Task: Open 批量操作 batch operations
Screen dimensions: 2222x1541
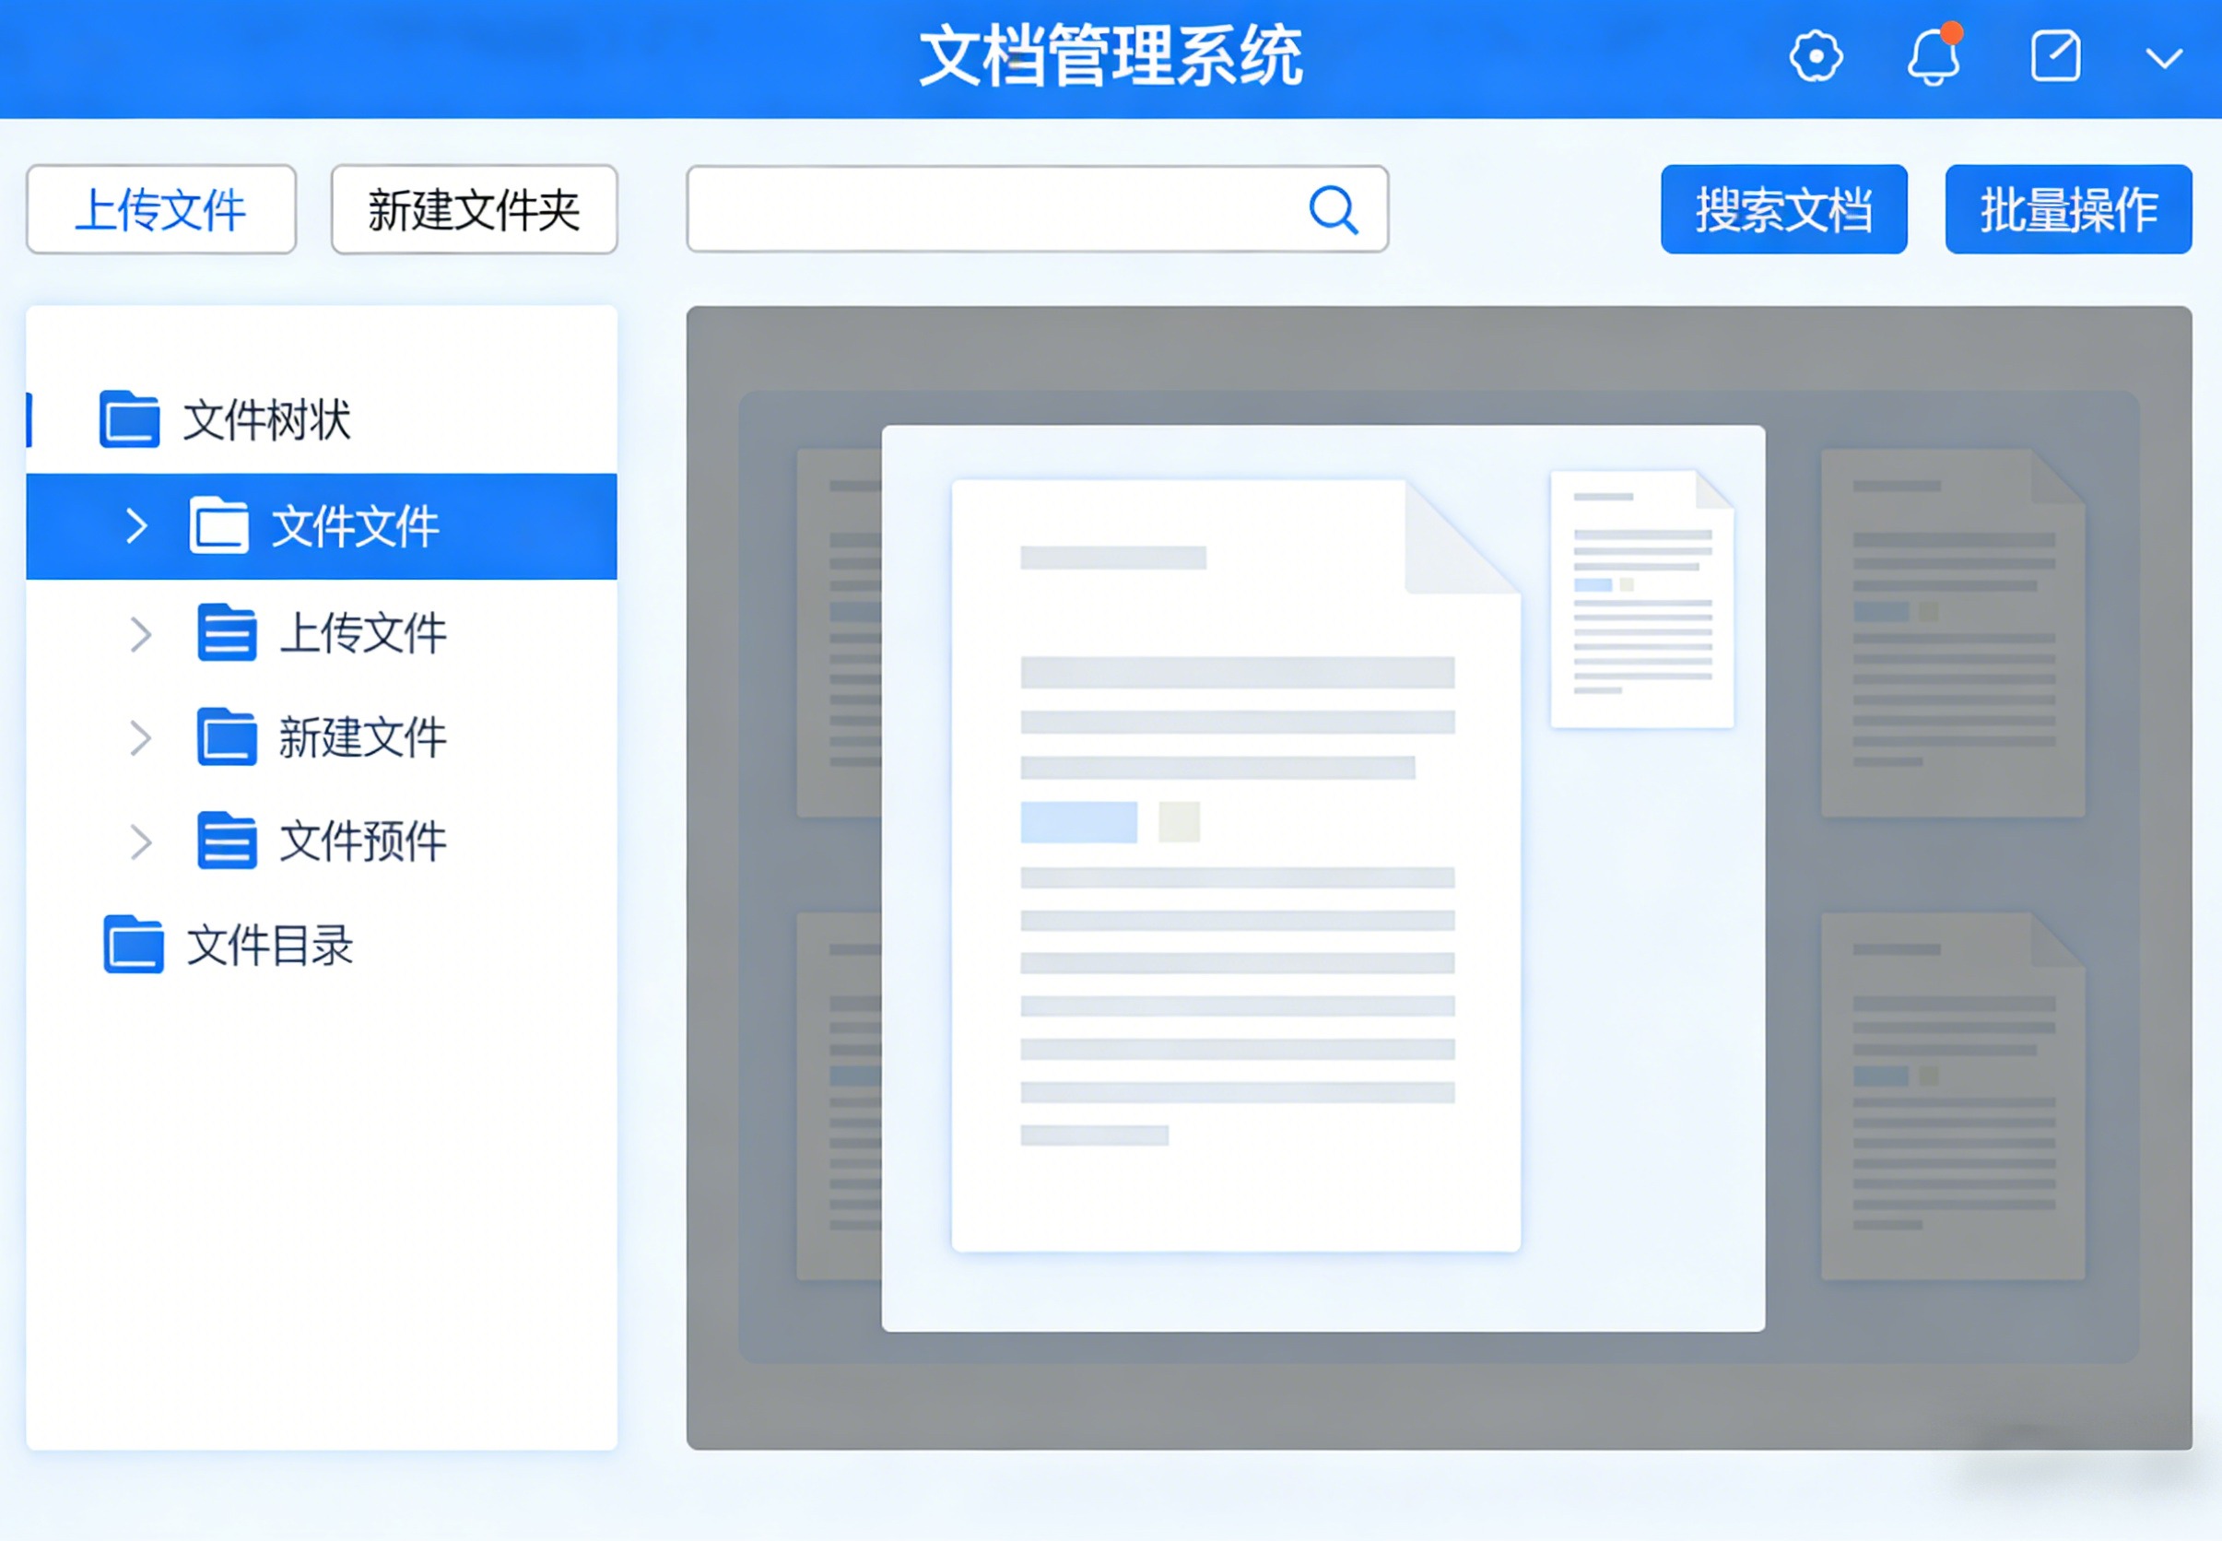Action: [x=2068, y=209]
